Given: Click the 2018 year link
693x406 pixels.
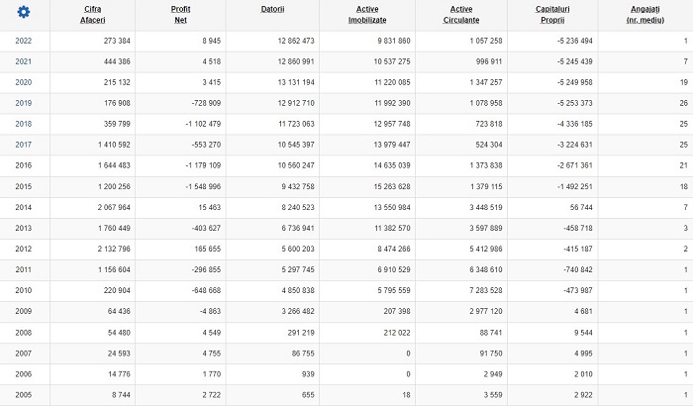Looking at the screenshot, I should 24,124.
